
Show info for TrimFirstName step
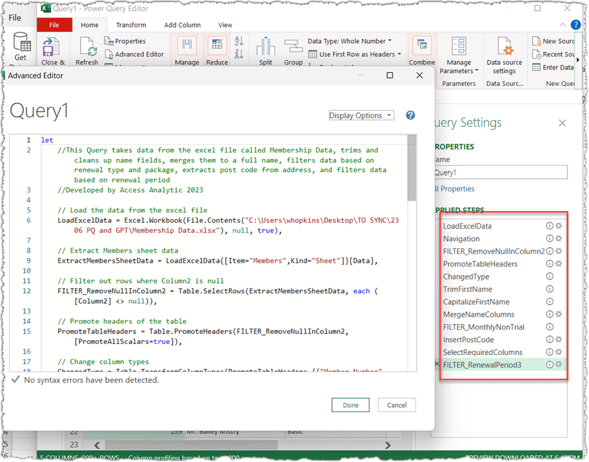(550, 289)
